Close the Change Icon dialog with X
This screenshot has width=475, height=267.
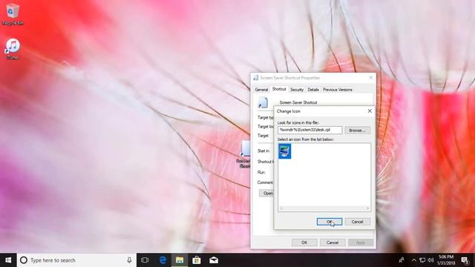pos(370,111)
